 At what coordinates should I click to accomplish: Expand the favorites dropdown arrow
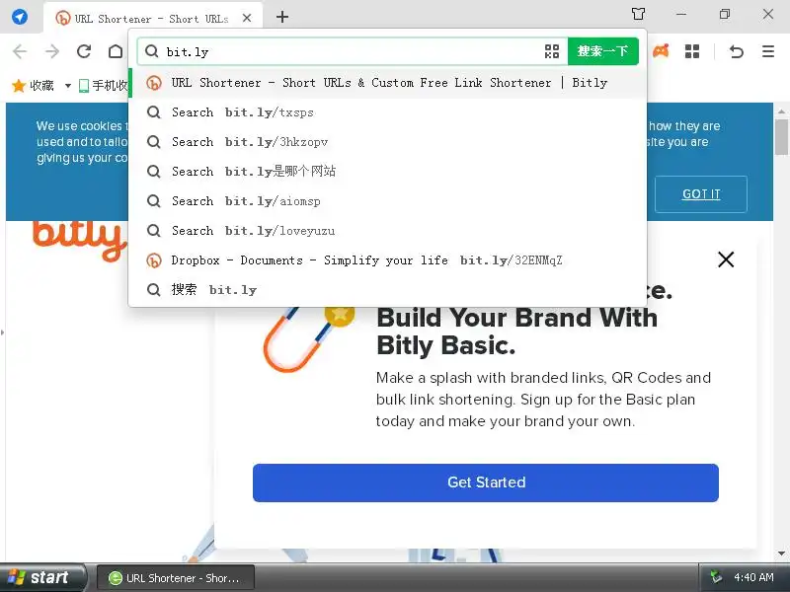click(67, 86)
